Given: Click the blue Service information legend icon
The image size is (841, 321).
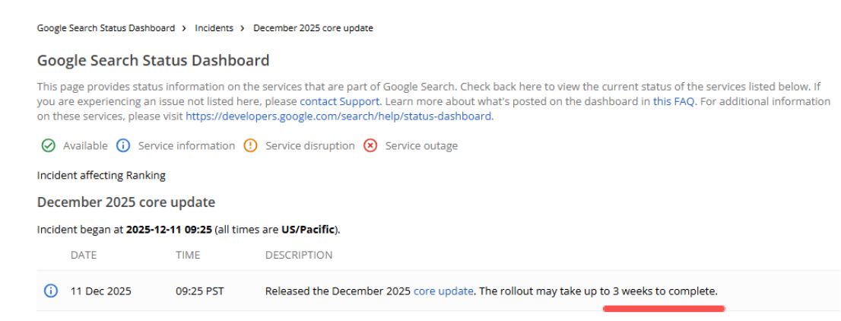Looking at the screenshot, I should (x=123, y=145).
